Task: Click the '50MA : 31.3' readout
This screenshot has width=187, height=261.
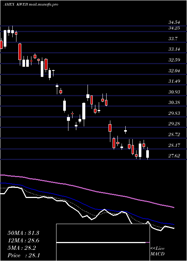Action: 23,233
